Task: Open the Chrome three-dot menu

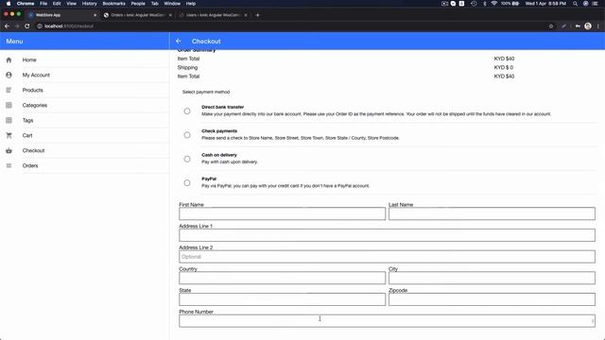Action: pyautogui.click(x=598, y=26)
